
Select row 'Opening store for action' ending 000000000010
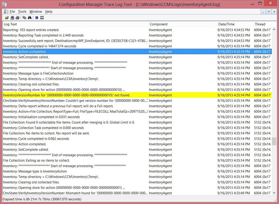tap(137, 90)
